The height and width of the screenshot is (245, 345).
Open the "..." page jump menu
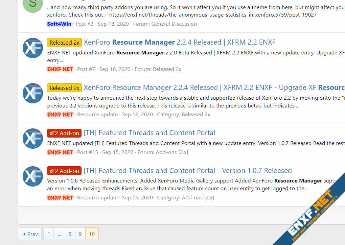pyautogui.click(x=60, y=234)
